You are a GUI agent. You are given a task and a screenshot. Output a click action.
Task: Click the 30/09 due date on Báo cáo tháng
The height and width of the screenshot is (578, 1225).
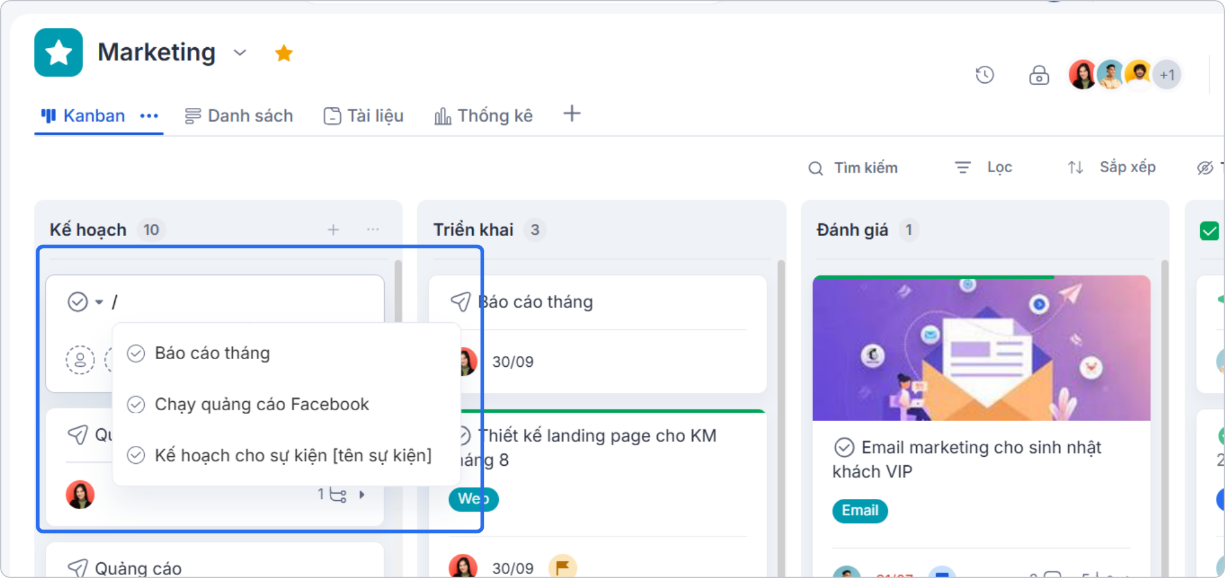[x=513, y=362]
